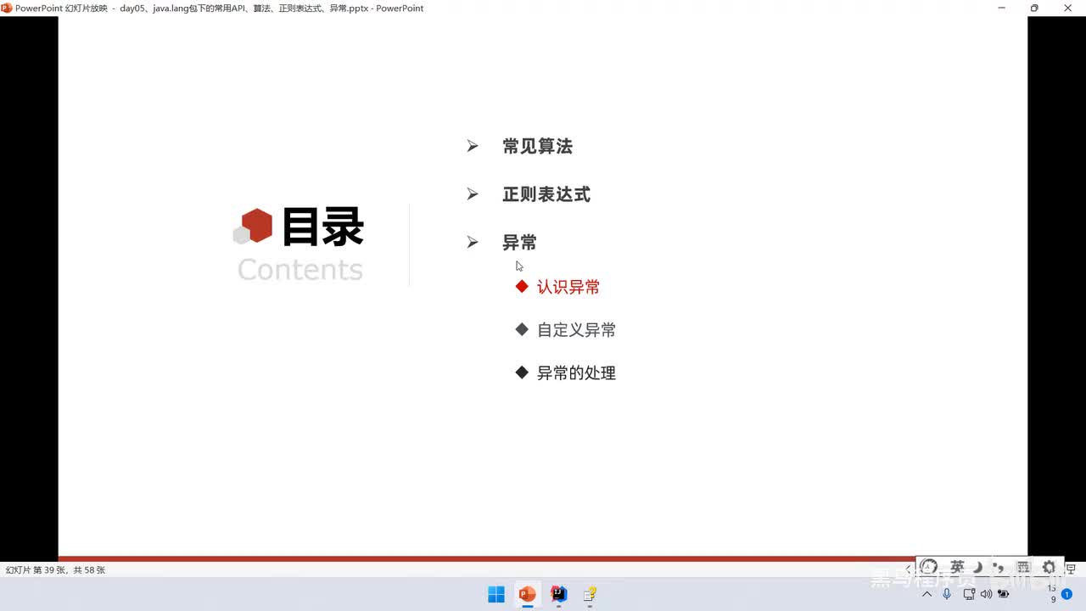Open the volume control tray icon
The width and height of the screenshot is (1086, 611).
coord(986,594)
